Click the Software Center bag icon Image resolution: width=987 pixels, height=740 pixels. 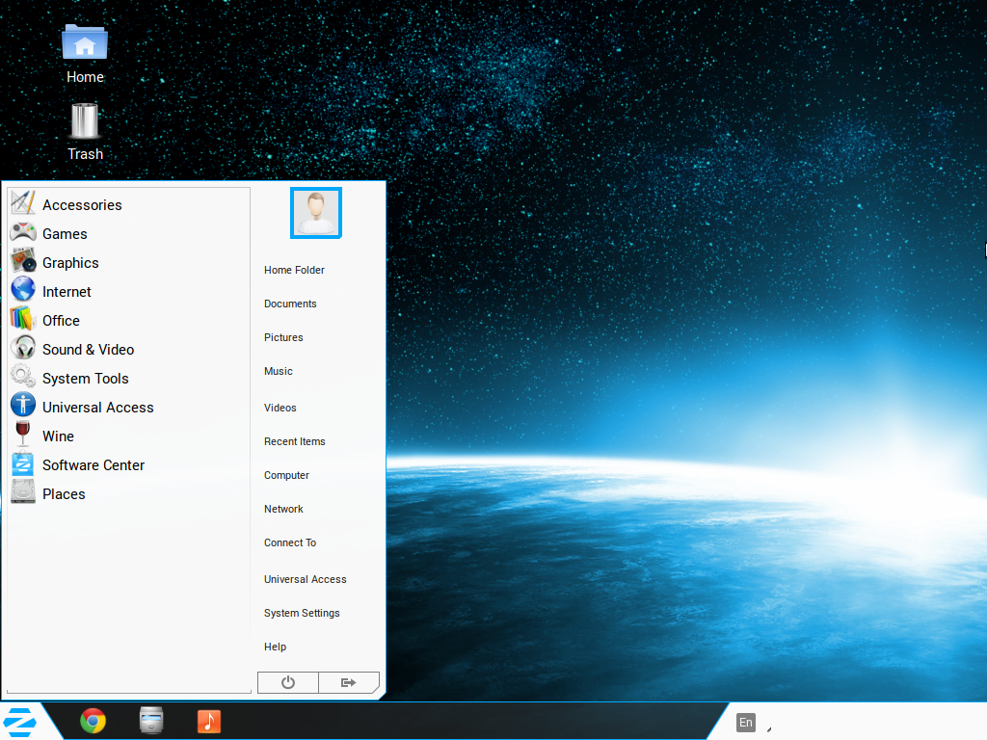coord(23,463)
